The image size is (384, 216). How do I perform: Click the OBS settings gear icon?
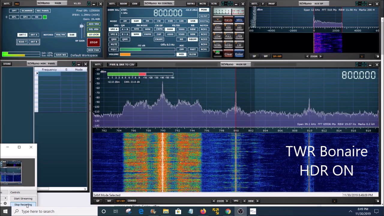point(5,203)
